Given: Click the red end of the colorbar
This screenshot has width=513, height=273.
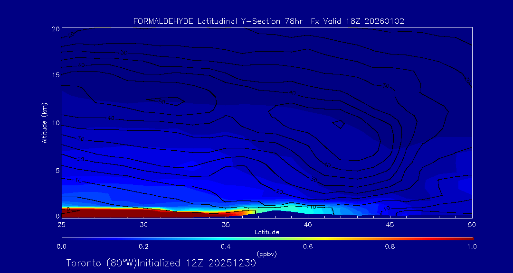Looking at the screenshot, I should (x=468, y=238).
